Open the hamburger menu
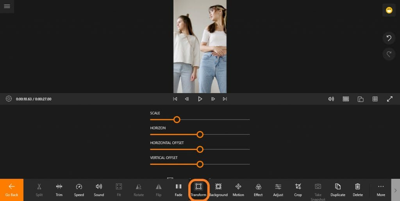400x201 pixels. coord(7,6)
